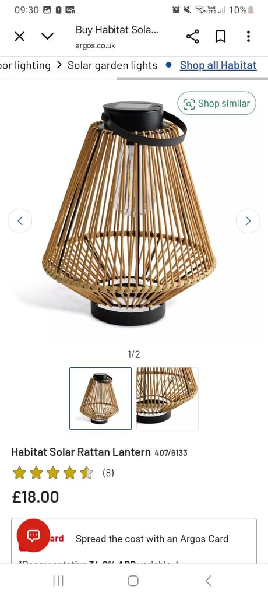Tap the Android back button

pyautogui.click(x=208, y=581)
